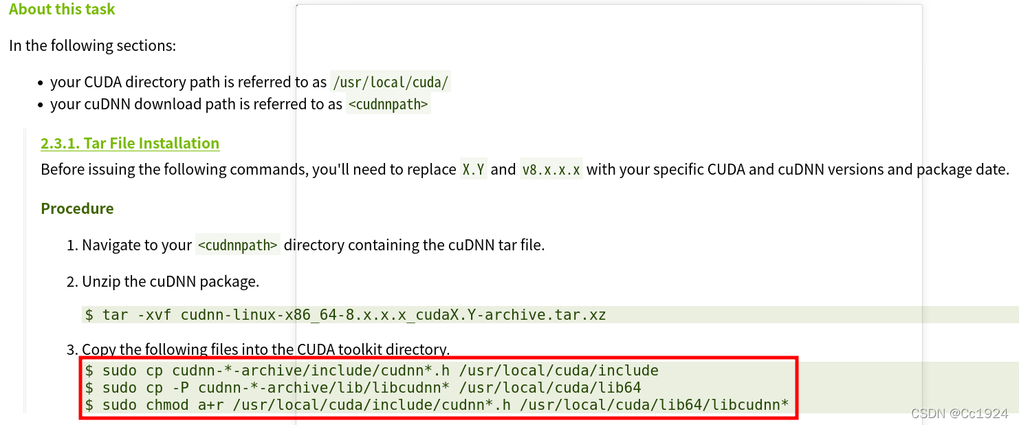Click the 'Copy the following files' step text

click(x=265, y=349)
